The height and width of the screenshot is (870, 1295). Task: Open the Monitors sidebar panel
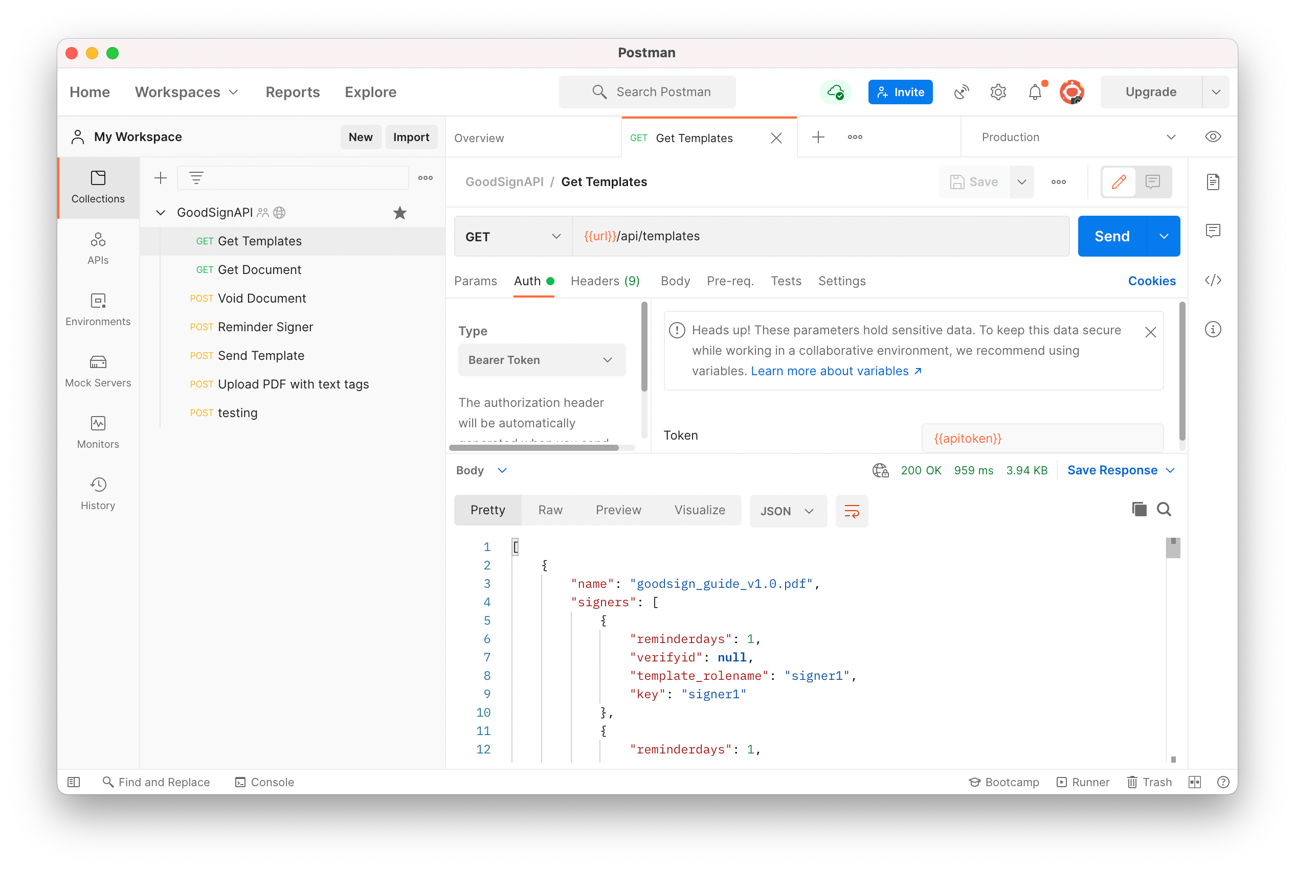click(98, 432)
